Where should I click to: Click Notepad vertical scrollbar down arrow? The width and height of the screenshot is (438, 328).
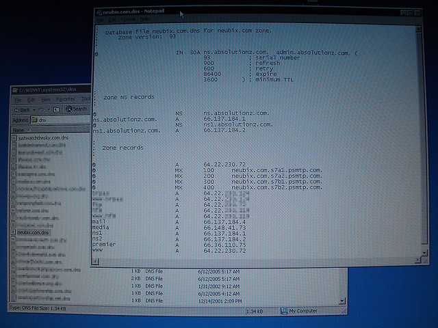tap(424, 252)
